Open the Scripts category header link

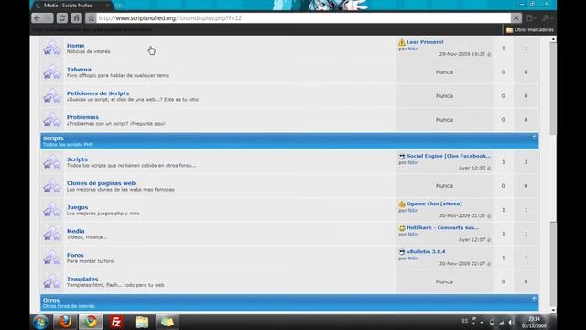coord(53,138)
